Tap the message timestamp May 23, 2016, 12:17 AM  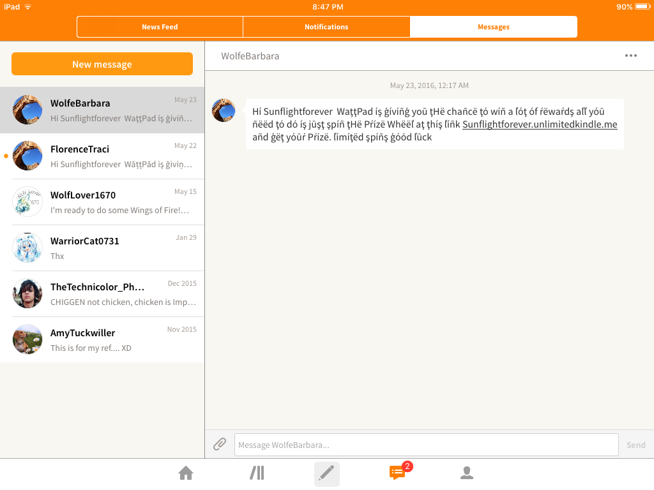(429, 85)
